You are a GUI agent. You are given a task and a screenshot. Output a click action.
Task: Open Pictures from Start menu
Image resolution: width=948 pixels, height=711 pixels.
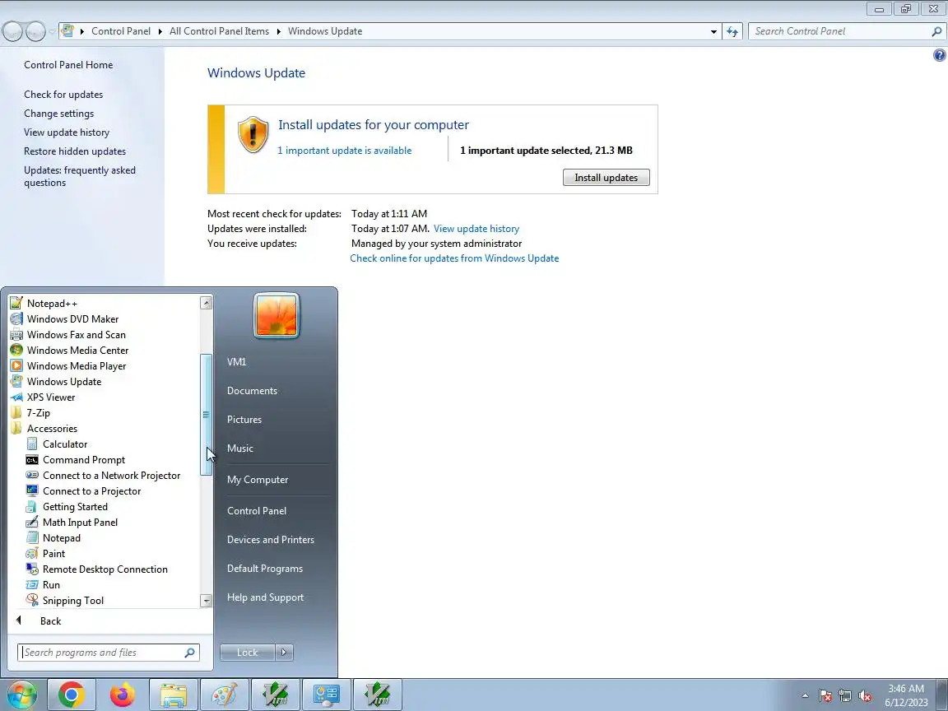click(x=244, y=420)
